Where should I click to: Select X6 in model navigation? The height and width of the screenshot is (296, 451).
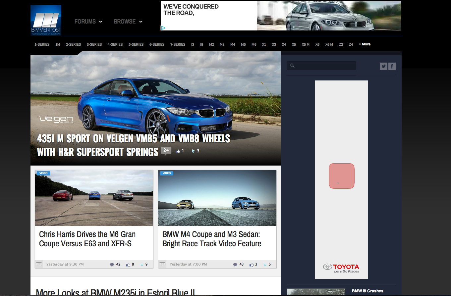point(317,44)
